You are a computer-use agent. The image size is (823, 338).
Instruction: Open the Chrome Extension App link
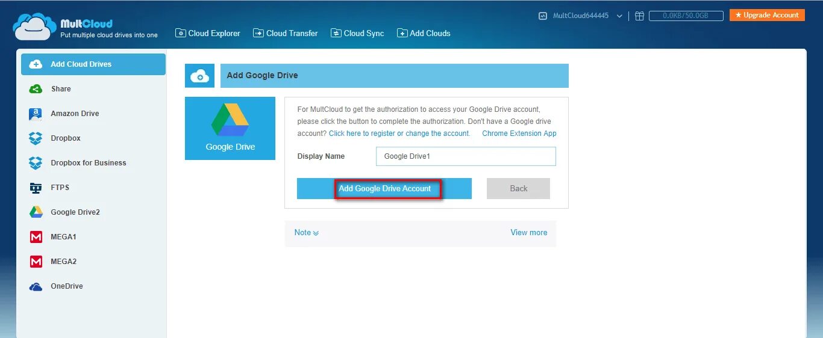(519, 134)
